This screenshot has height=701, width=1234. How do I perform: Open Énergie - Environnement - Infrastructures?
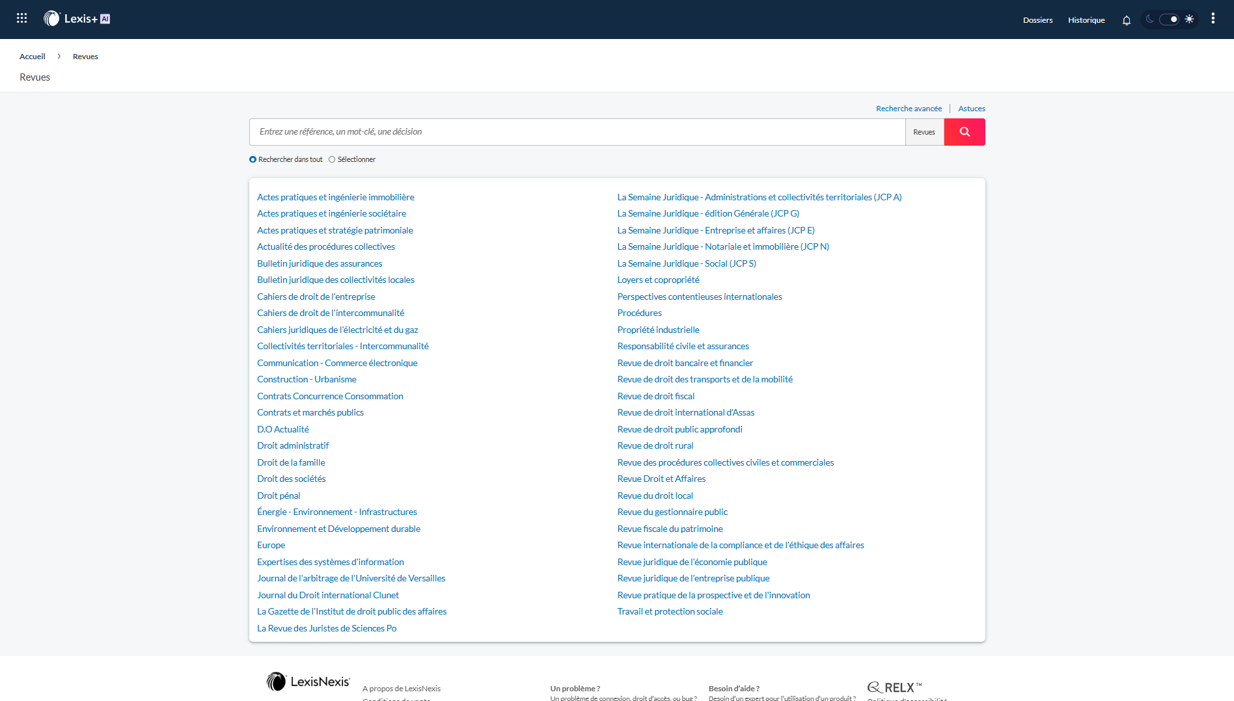pos(337,512)
